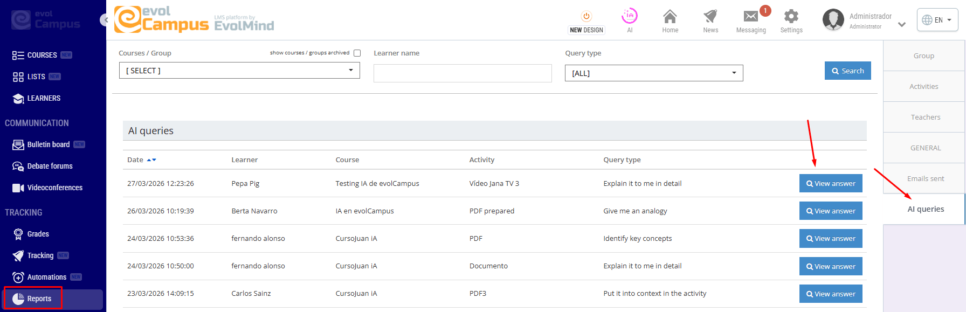
Task: Click 'Put it into context in the activity'
Action: point(655,294)
